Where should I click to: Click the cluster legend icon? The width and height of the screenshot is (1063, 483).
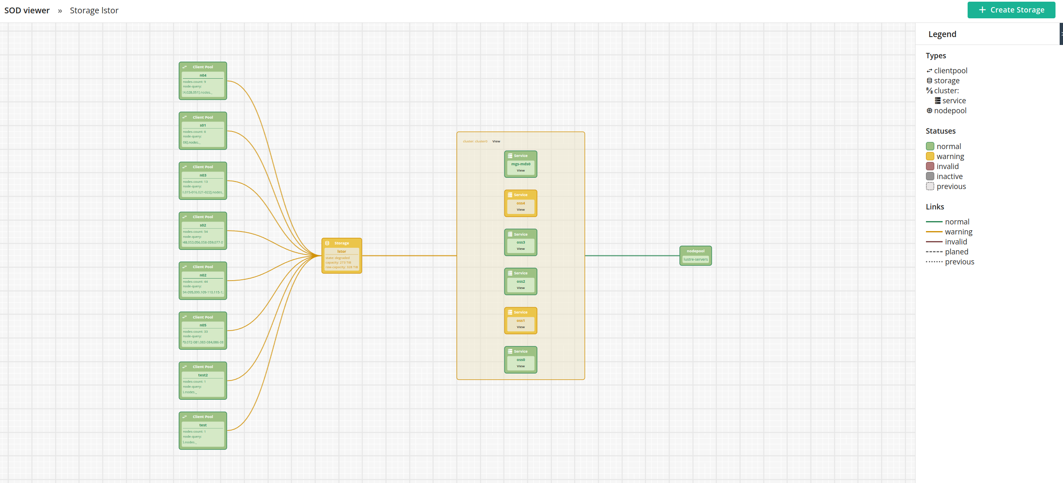(x=929, y=91)
